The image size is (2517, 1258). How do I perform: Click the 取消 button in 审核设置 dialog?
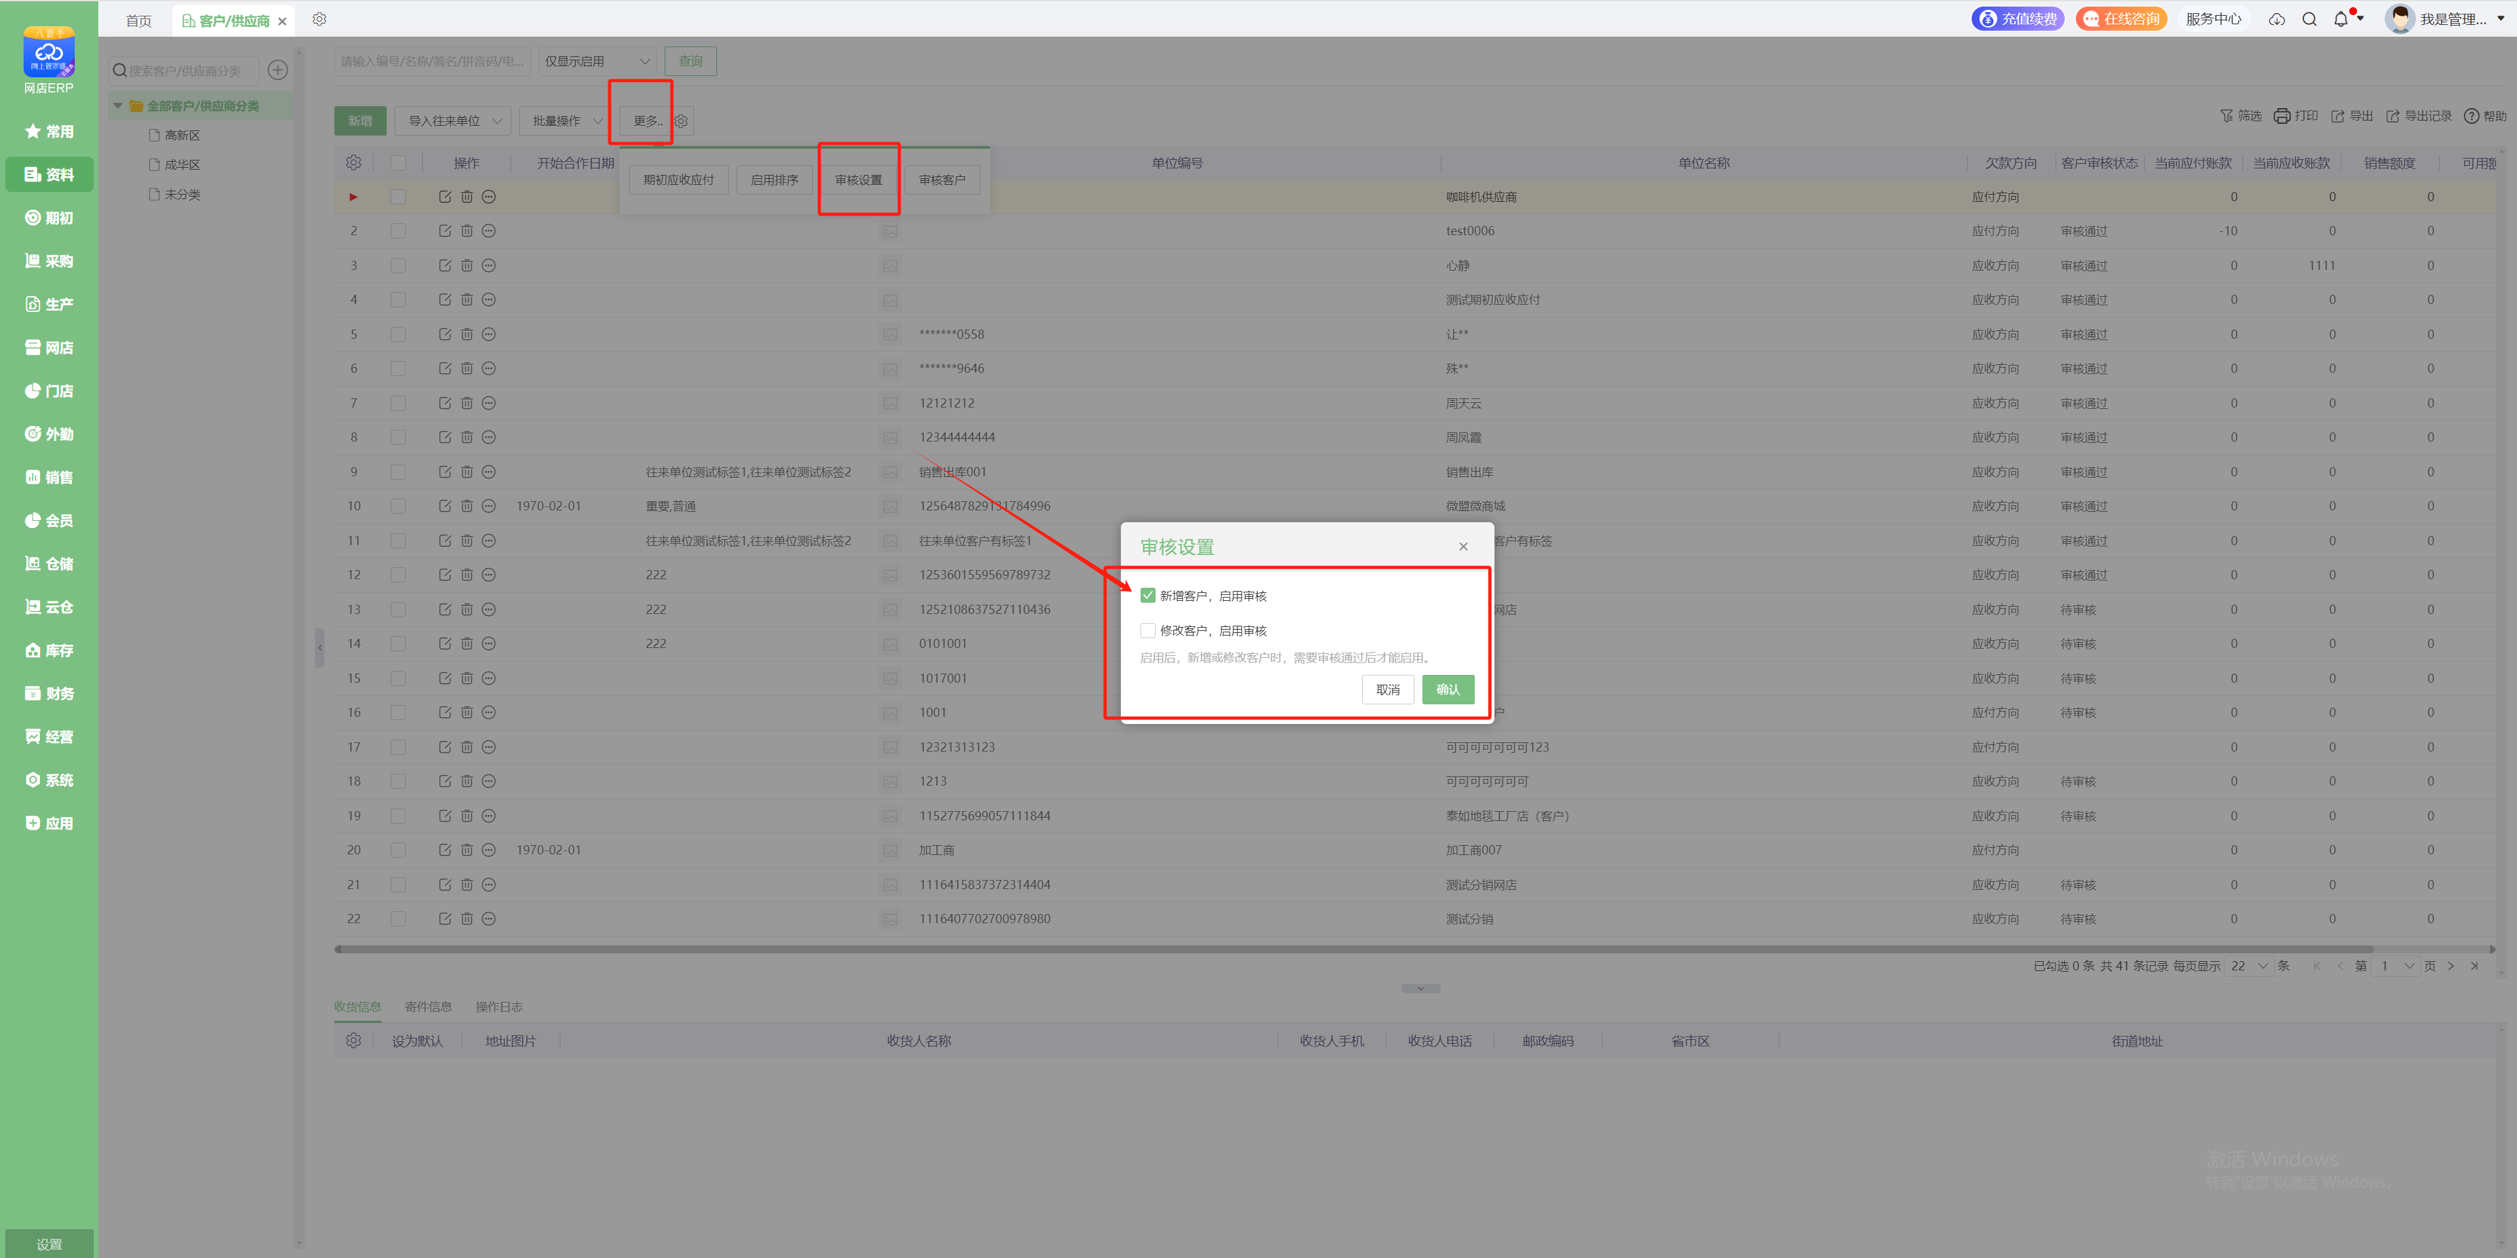tap(1388, 689)
